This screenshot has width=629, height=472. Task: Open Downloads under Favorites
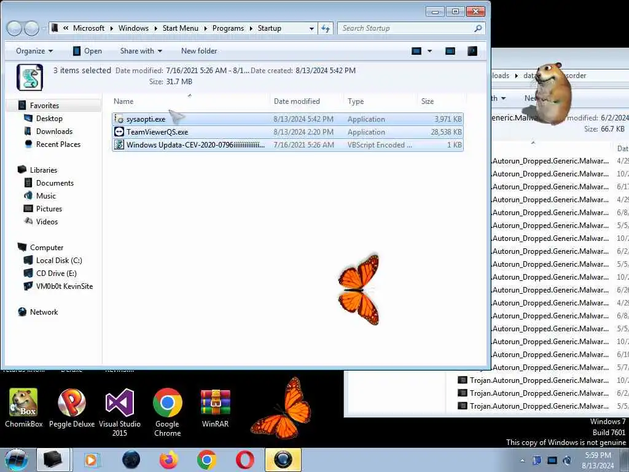(54, 132)
